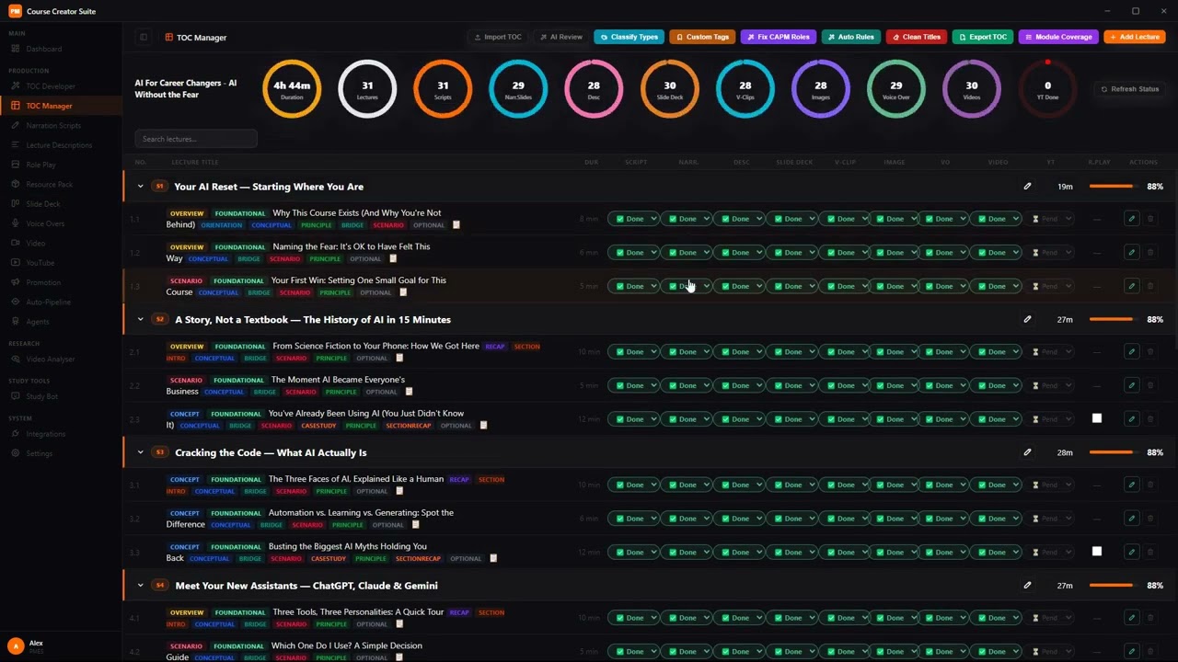The width and height of the screenshot is (1178, 662).
Task: Click the Settings gear icon in sidebar
Action: tap(16, 453)
